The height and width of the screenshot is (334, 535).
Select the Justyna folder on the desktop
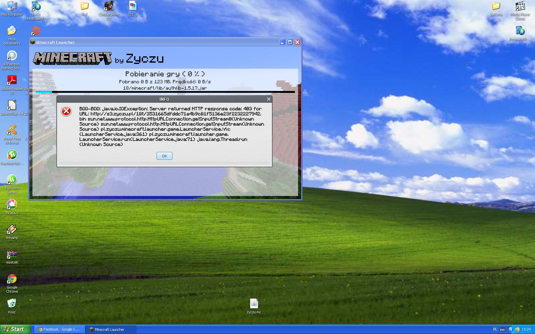[x=496, y=9]
